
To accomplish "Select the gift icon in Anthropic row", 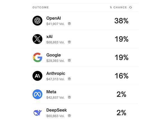I will coord(69,79).
